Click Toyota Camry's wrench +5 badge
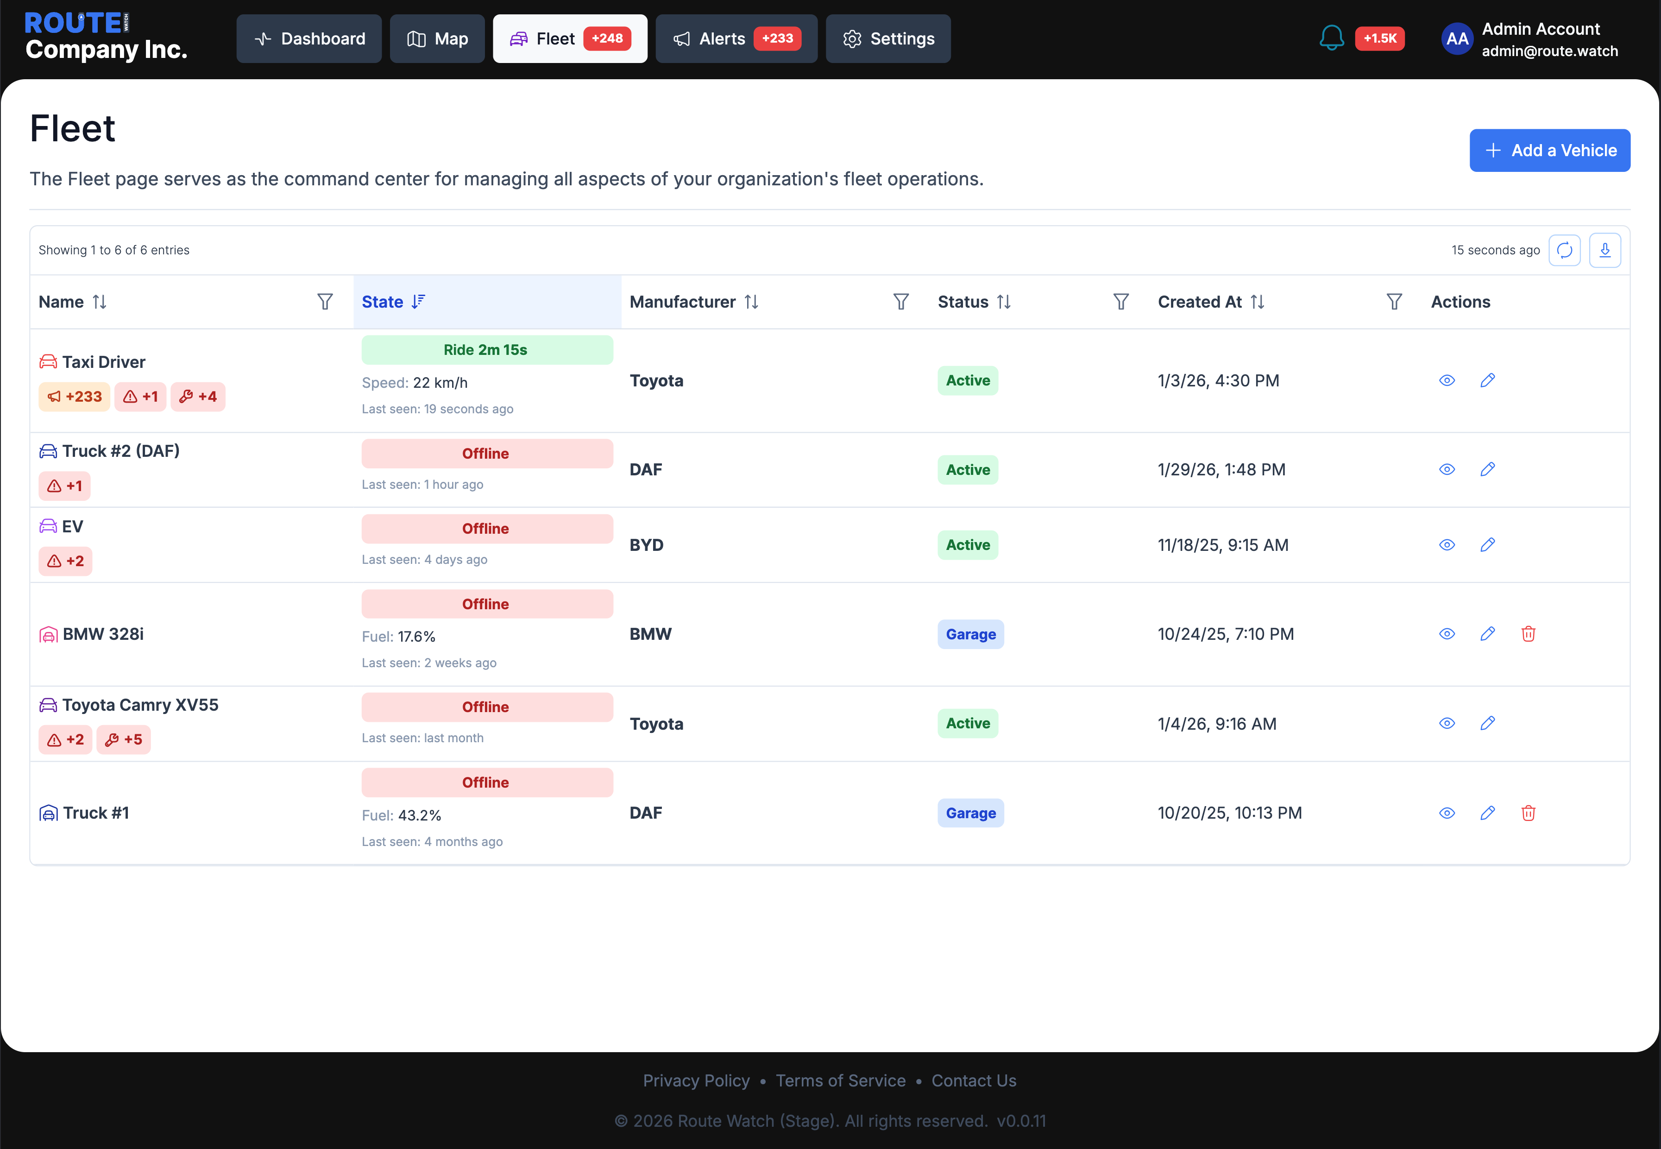 tap(123, 739)
